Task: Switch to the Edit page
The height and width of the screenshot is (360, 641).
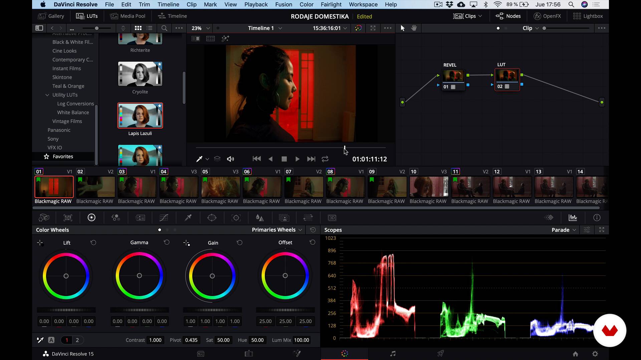Action: [x=249, y=354]
